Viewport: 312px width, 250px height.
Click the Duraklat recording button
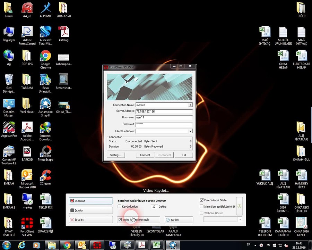[91, 201]
